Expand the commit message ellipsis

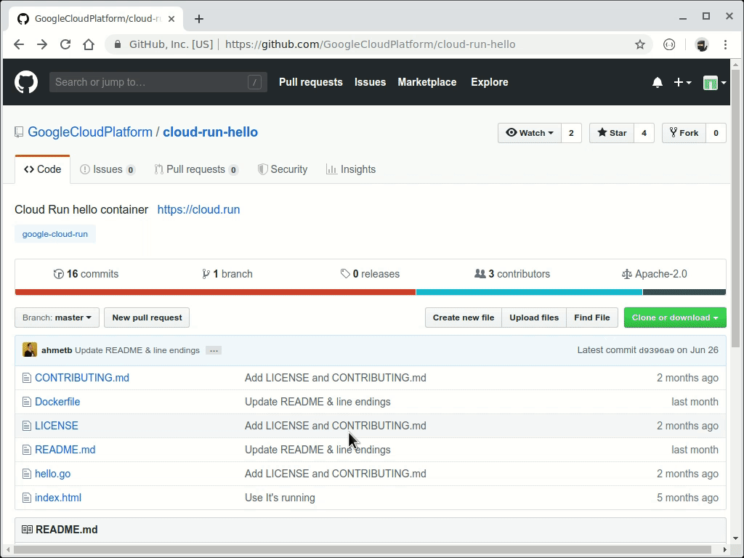pos(214,350)
